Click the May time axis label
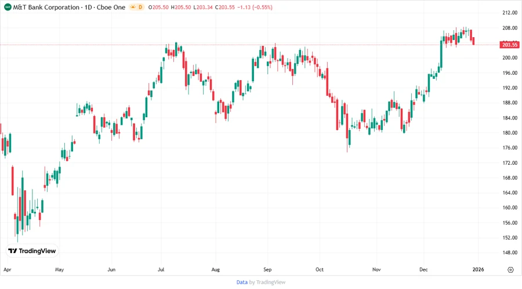Screen dimensions: 522x289 click(x=59, y=269)
